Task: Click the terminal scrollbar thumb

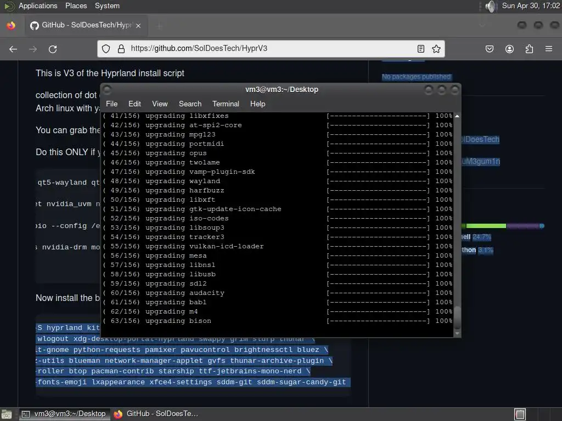Action: point(457,318)
